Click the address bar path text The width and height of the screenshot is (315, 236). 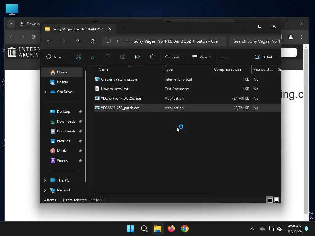(x=176, y=41)
